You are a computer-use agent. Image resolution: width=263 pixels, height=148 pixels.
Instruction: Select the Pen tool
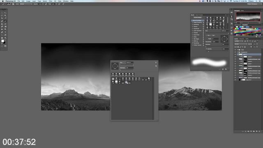[2, 32]
